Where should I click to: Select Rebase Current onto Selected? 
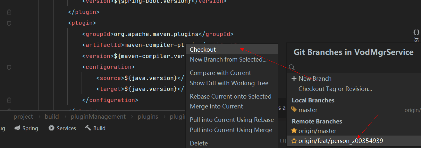click(231, 96)
